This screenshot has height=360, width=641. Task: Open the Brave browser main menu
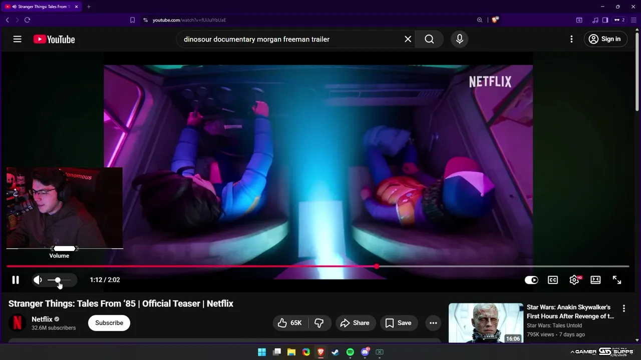[x=634, y=20]
